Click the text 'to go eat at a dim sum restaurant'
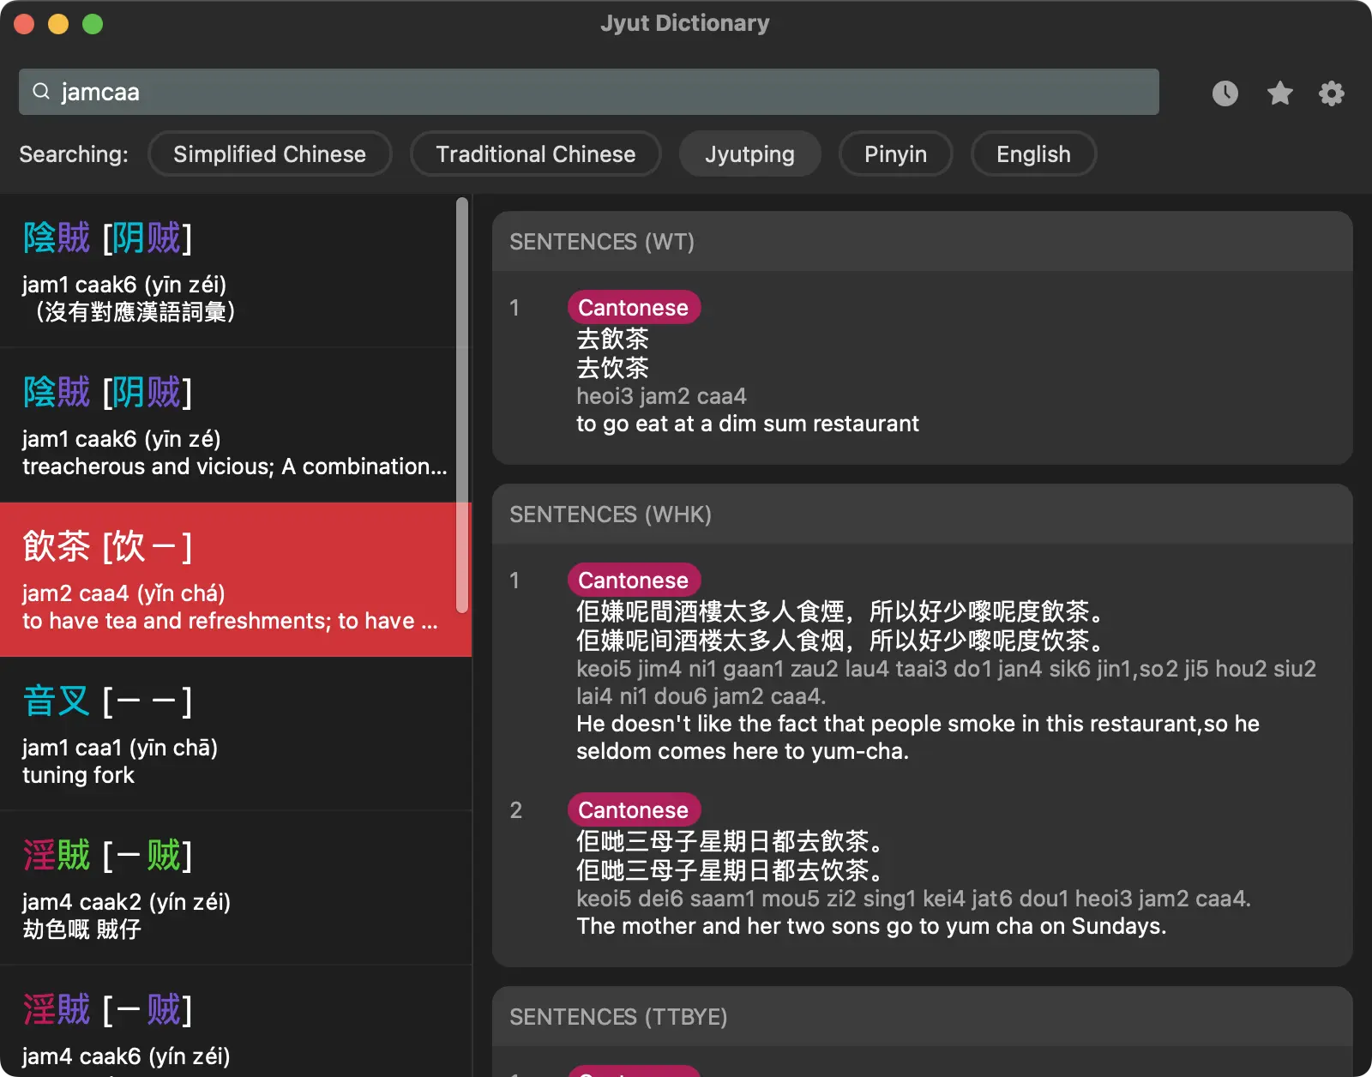 tap(747, 424)
